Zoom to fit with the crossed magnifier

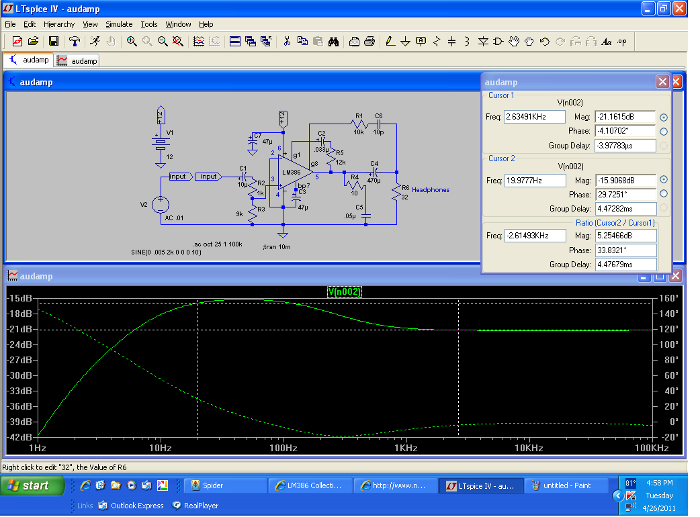[177, 42]
